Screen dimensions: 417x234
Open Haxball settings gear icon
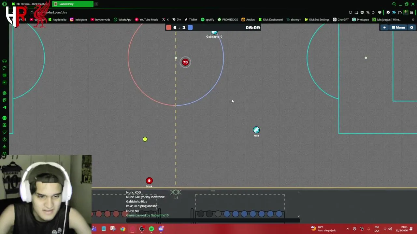tap(412, 28)
